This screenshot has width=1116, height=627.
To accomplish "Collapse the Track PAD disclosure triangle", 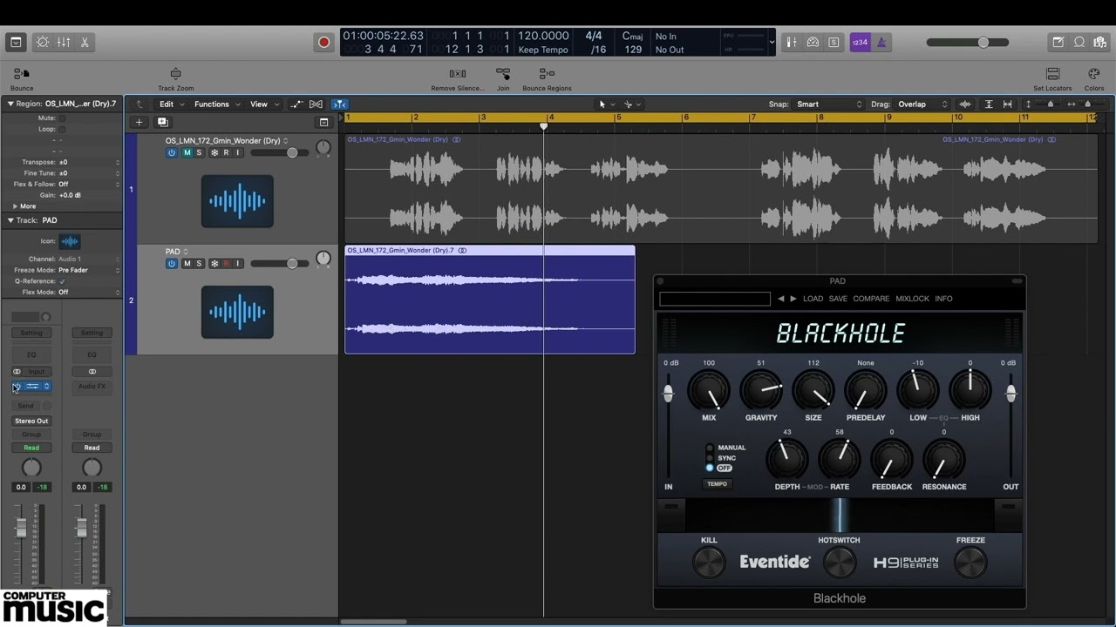I will coord(10,220).
